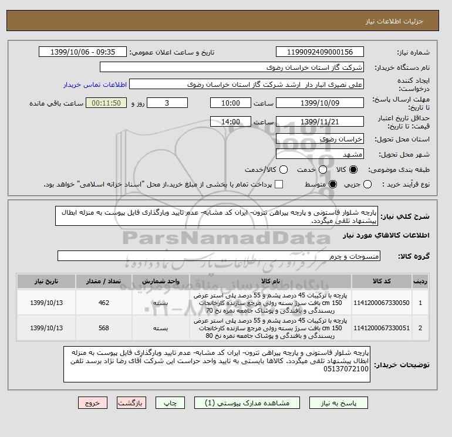Click the row 2 product name ending نخ 80
Screen dimensions: 452x437
click(271, 328)
